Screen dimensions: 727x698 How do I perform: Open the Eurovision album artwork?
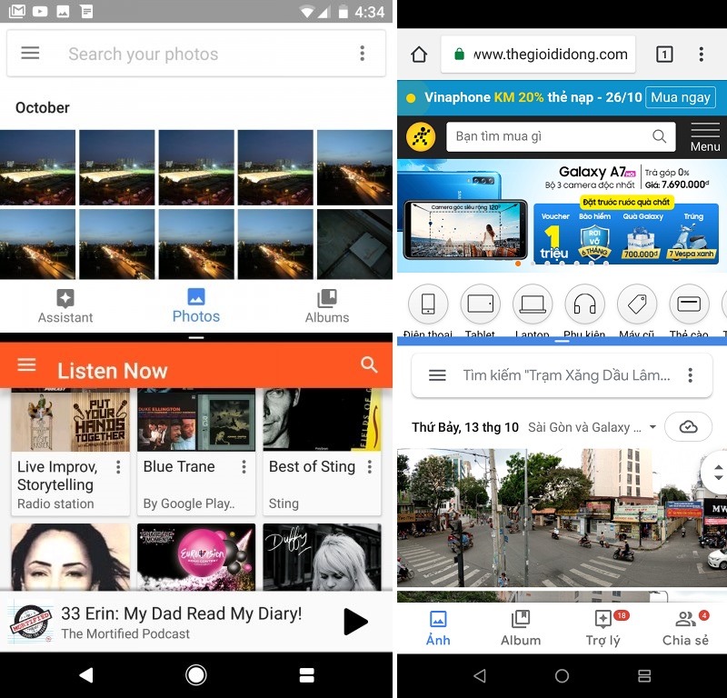coord(196,556)
